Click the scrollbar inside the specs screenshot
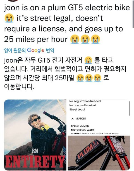The width and height of the screenshot is (134, 171). tap(129, 108)
